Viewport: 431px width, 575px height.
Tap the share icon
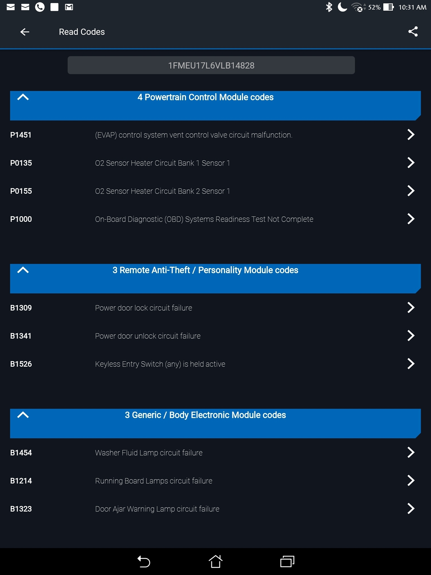[413, 32]
